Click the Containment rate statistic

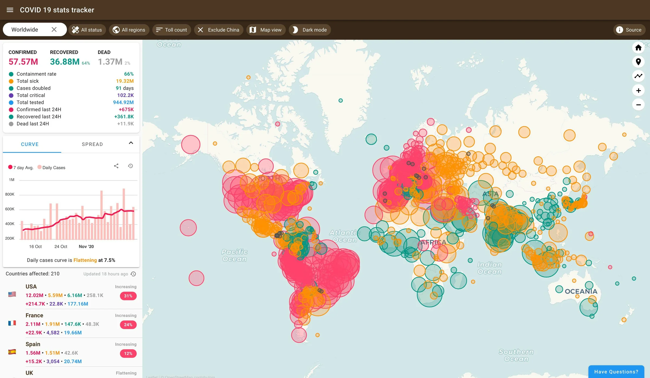(71, 74)
